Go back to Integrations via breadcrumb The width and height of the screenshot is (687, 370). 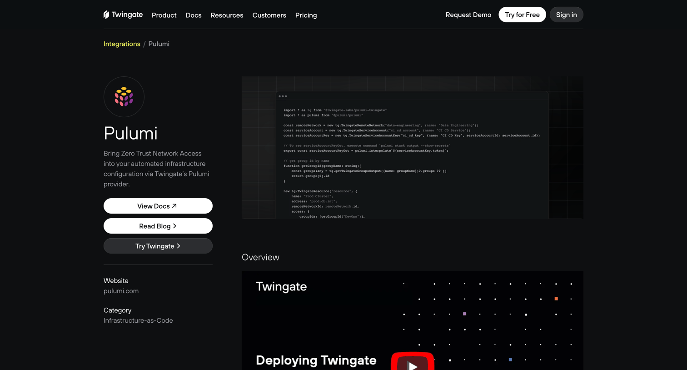point(122,44)
